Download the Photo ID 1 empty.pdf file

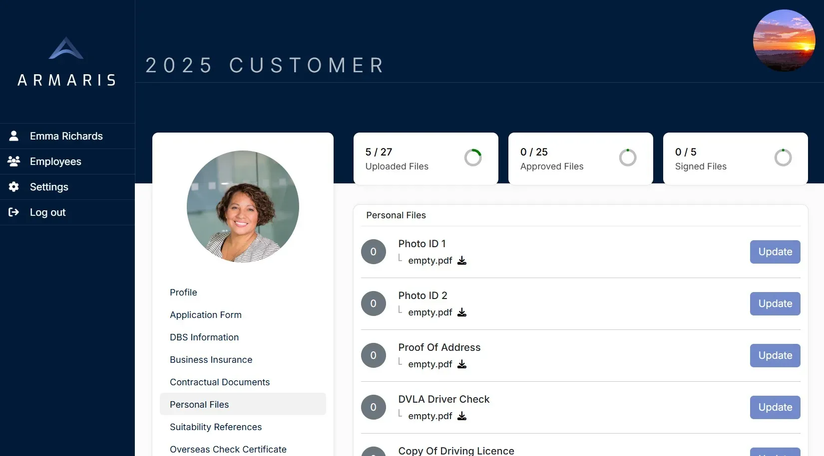click(462, 261)
